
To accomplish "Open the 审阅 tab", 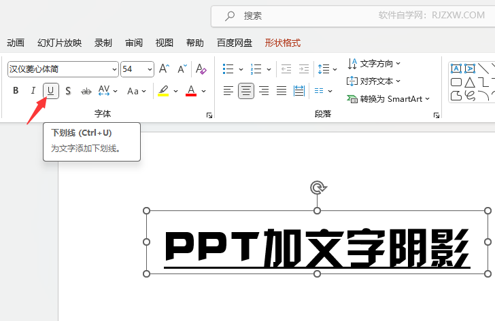I will [x=134, y=43].
